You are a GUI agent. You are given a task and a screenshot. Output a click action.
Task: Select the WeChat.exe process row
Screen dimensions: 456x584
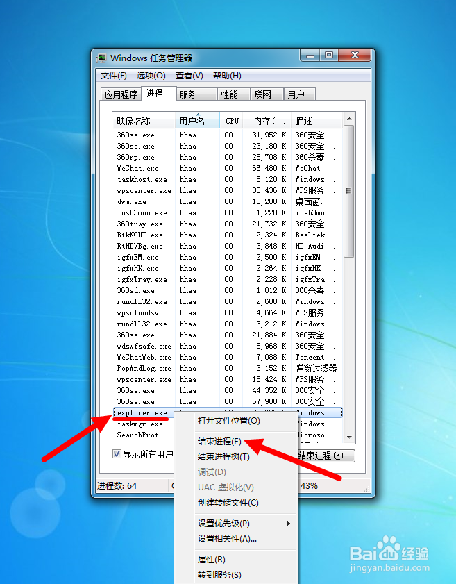pyautogui.click(x=228, y=168)
